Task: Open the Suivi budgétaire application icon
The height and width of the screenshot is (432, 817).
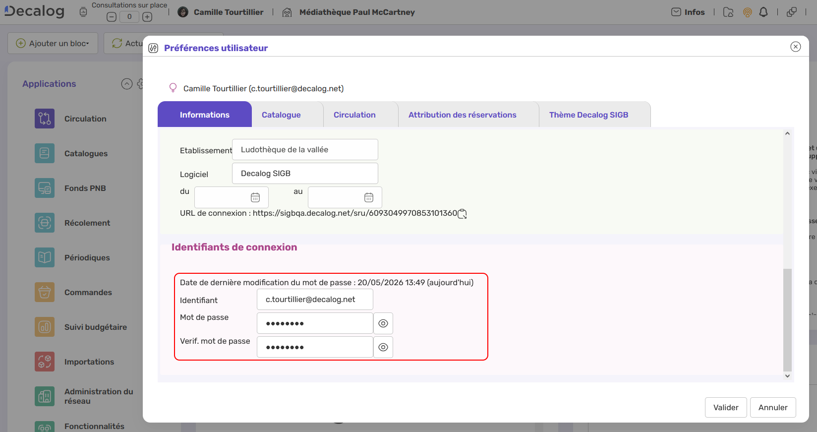Action: coord(45,327)
